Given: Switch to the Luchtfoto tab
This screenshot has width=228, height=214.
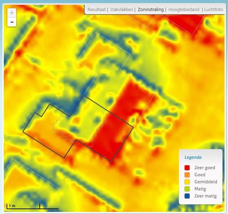Looking at the screenshot, I should (x=213, y=10).
